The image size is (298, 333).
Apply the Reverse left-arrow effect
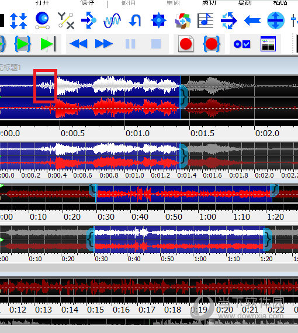[x=252, y=20]
